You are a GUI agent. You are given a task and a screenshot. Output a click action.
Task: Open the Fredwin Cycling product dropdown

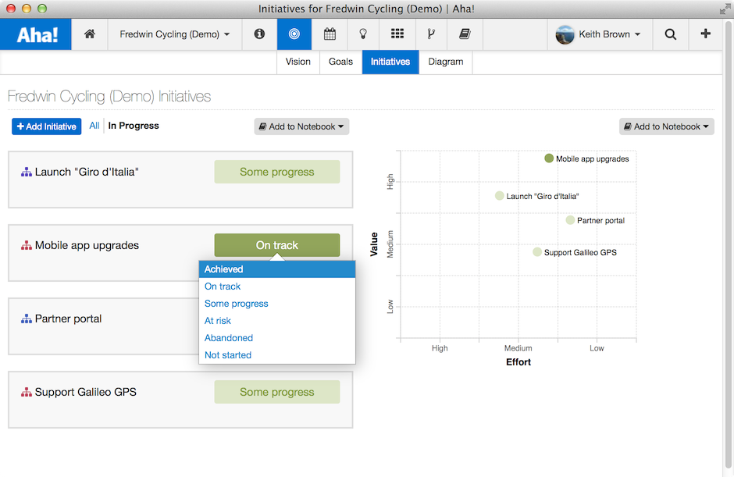pos(174,34)
